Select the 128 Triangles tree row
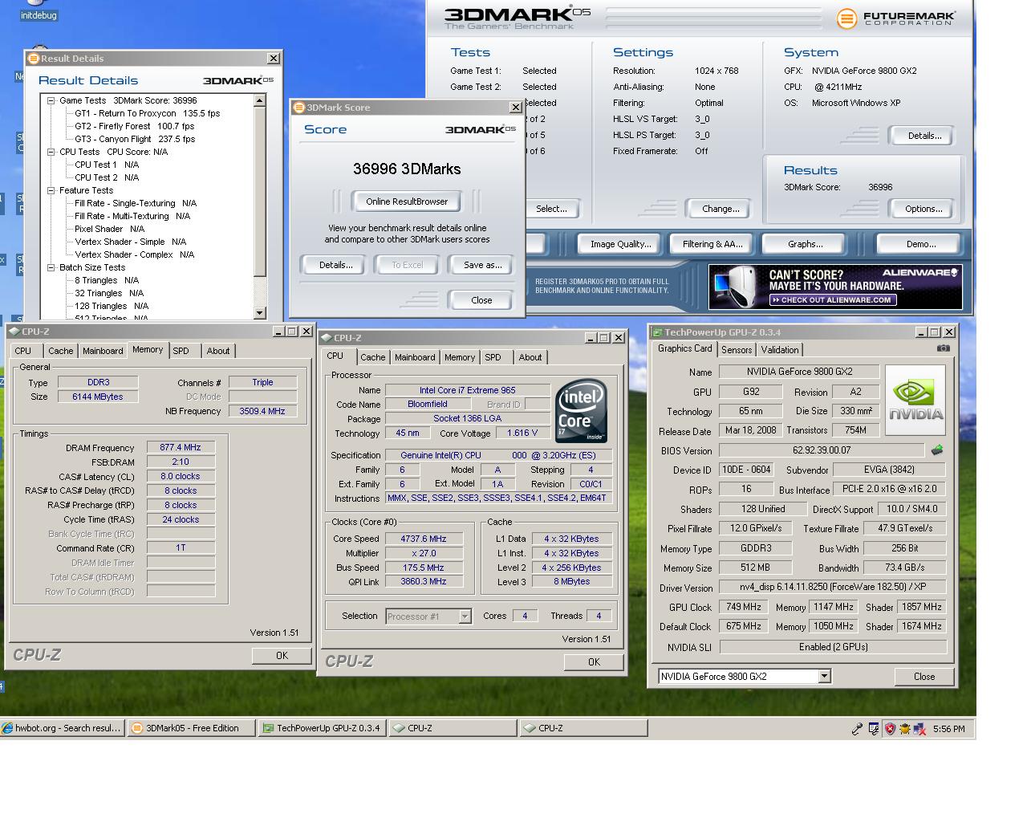Screen dimensions: 1027x822 click(112, 306)
